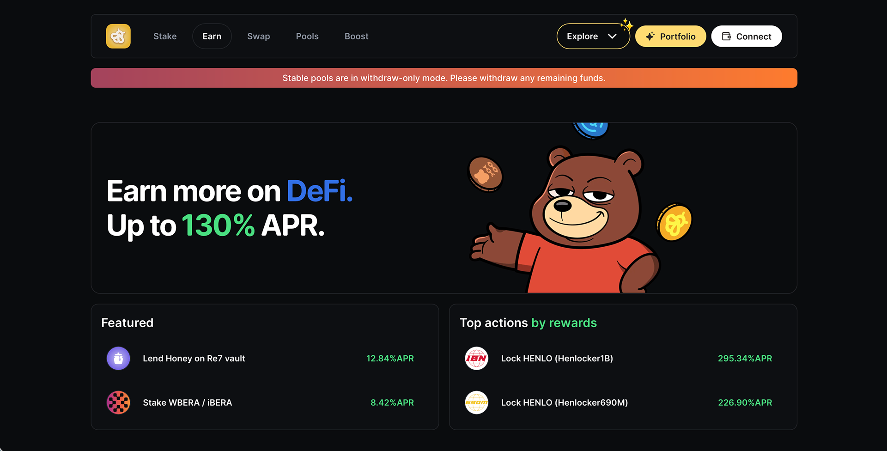Click the wallet icon in Connect
The width and height of the screenshot is (887, 451).
[726, 36]
